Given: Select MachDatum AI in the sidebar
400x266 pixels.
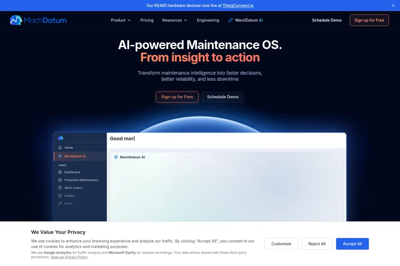Looking at the screenshot, I should click(x=80, y=156).
